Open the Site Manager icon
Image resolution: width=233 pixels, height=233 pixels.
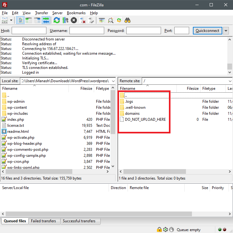pos(5,20)
